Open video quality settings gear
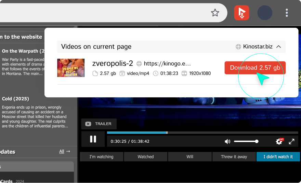The height and width of the screenshot is (183, 301). point(279,141)
